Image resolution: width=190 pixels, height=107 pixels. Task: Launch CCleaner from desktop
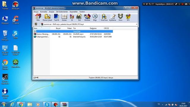click(x=15, y=20)
